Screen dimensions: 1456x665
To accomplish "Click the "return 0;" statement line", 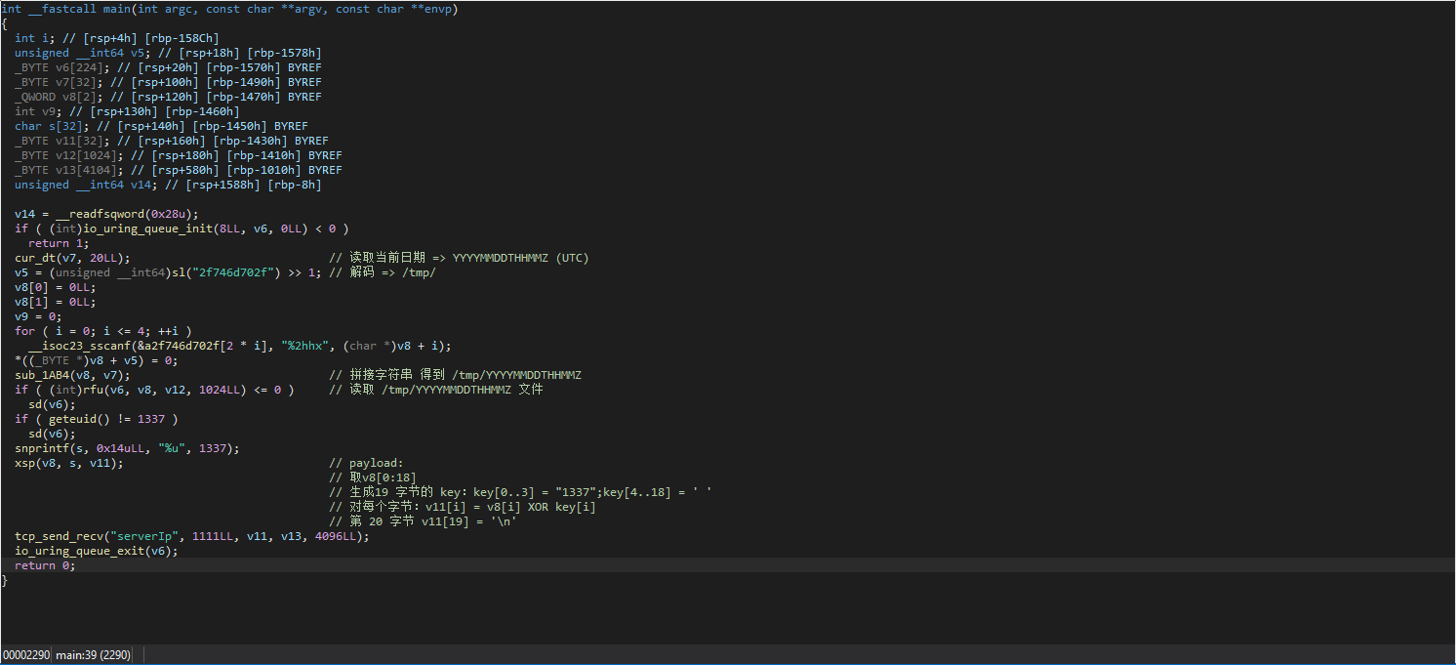I will pyautogui.click(x=44, y=565).
